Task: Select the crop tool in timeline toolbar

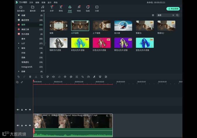Action: coord(82,77)
